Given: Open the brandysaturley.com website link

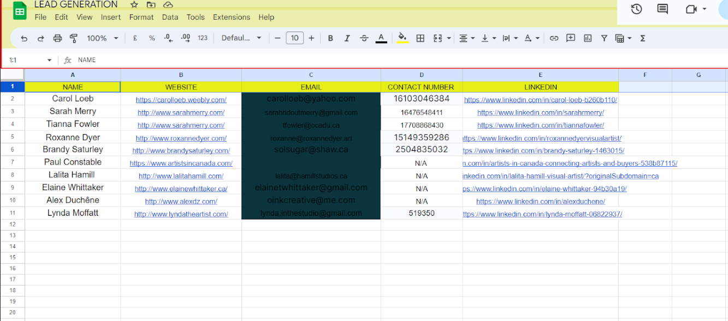Looking at the screenshot, I should [181, 151].
